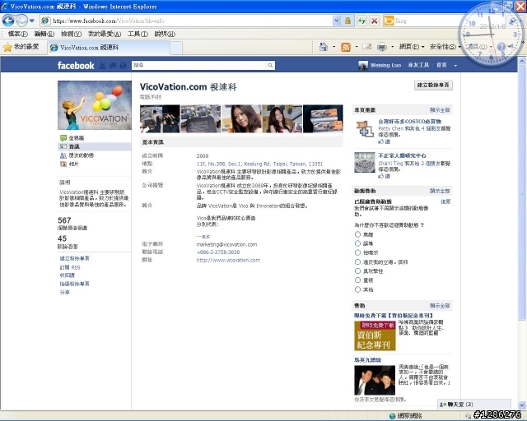Expand the address bar history dropdown arrow

pos(337,21)
